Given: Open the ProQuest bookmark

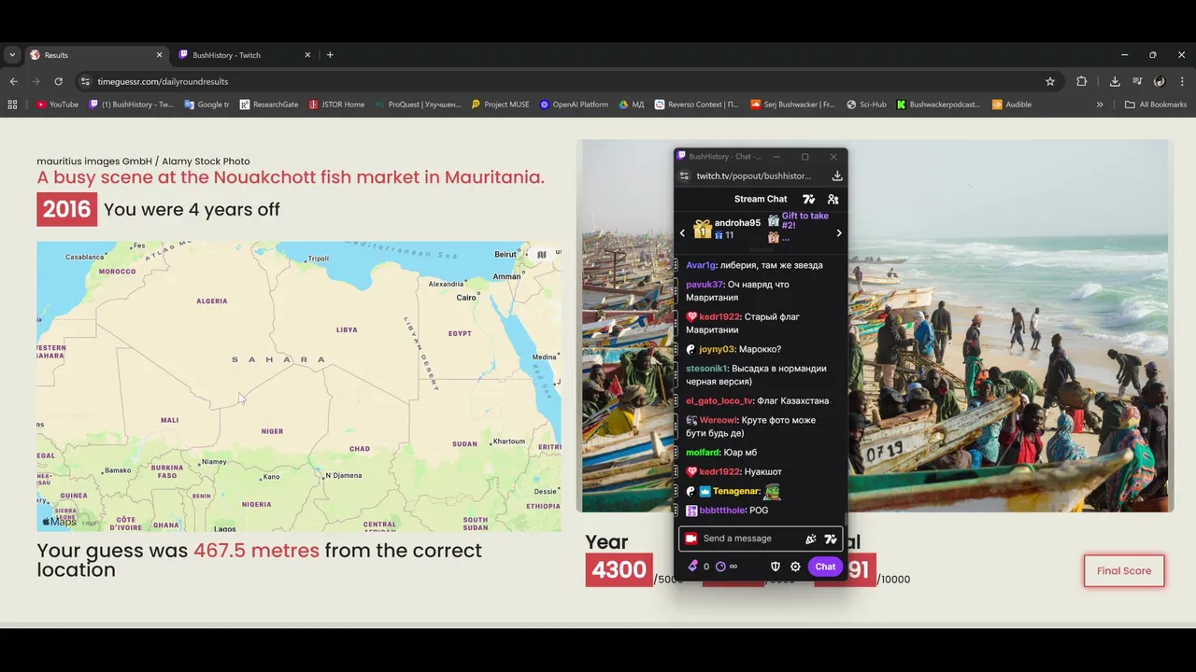Looking at the screenshot, I should click(418, 105).
